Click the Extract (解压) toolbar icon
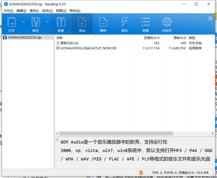The height and width of the screenshot is (178, 217). pos(36,22)
